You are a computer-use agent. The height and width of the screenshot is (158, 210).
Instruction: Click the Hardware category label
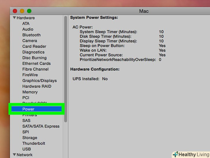pyautogui.click(x=26, y=18)
